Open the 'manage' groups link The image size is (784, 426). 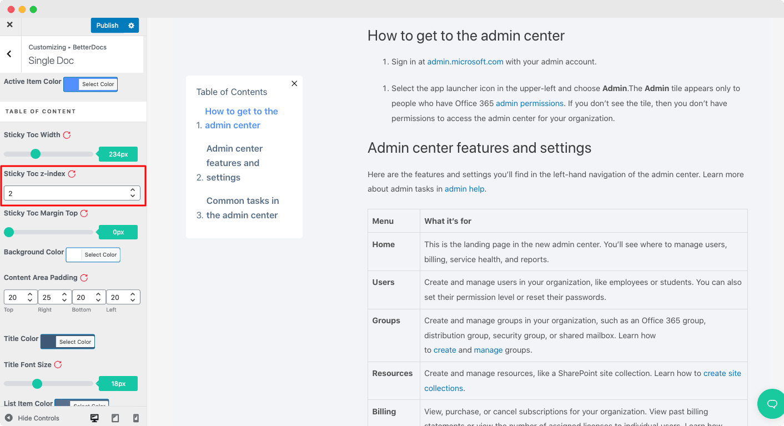pos(488,350)
